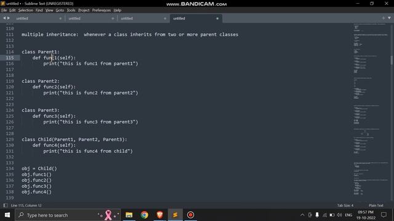The width and height of the screenshot is (394, 221).
Task: Open the Bandicam recorder taskbar icon
Action: pyautogui.click(x=190, y=215)
